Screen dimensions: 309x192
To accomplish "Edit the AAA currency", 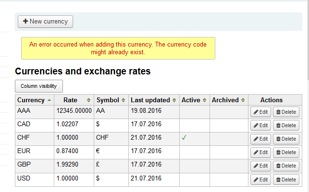I will [x=260, y=112].
